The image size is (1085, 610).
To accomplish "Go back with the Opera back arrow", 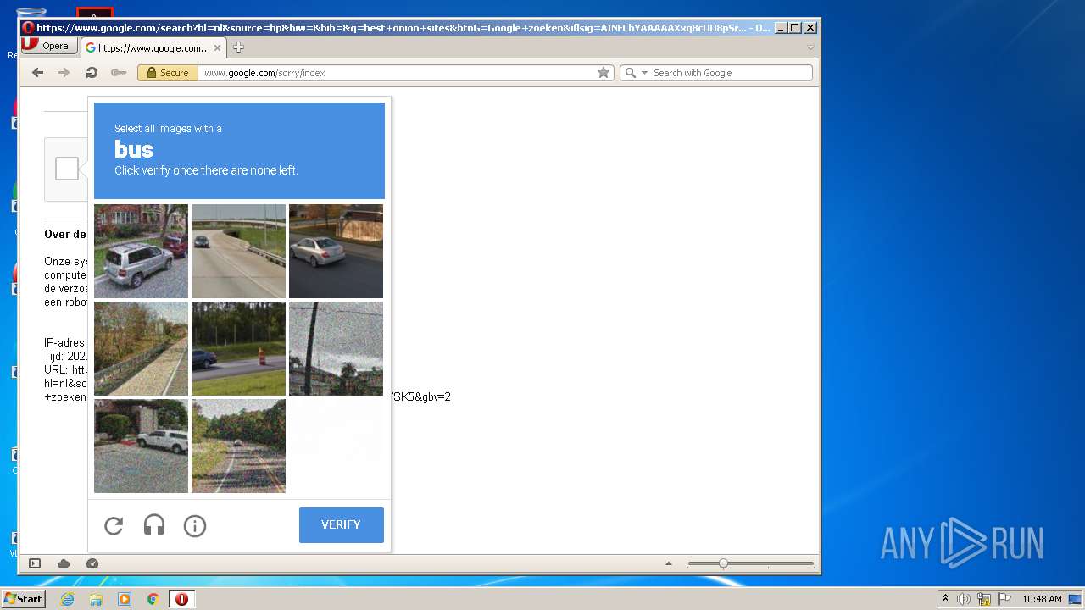I will 37,73.
